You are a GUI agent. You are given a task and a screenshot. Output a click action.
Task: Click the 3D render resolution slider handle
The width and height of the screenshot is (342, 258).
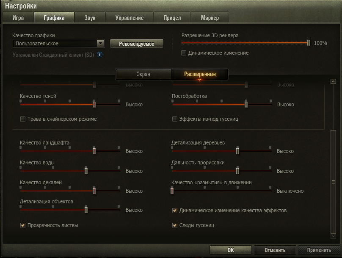click(309, 43)
